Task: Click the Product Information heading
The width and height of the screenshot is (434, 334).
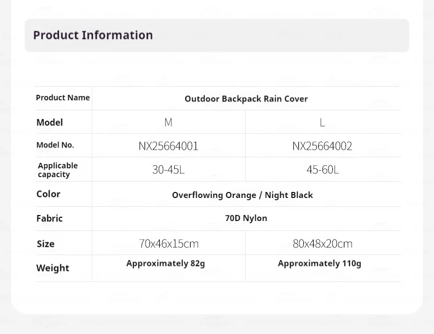Action: point(93,35)
